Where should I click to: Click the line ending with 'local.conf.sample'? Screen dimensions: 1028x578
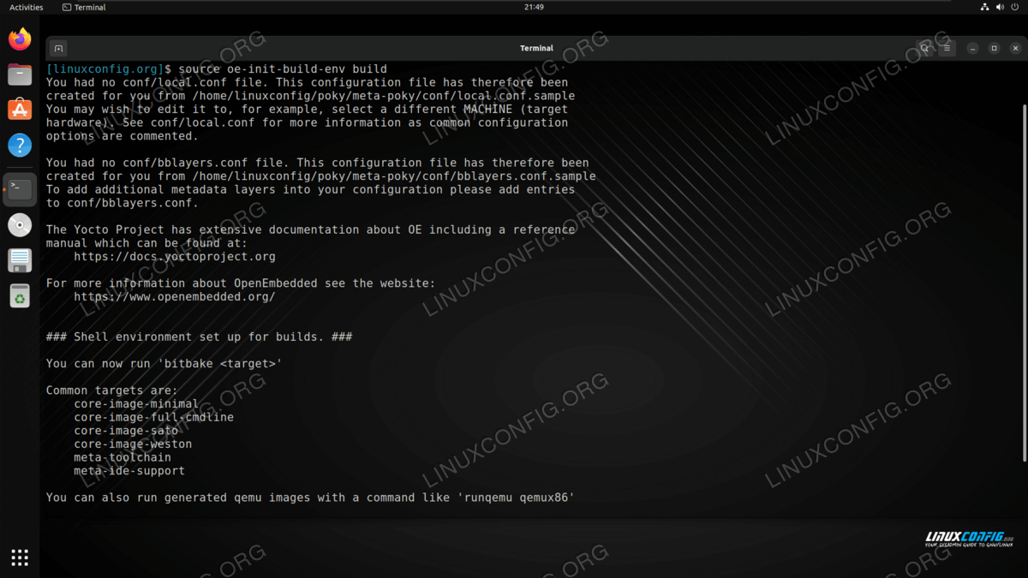[311, 96]
